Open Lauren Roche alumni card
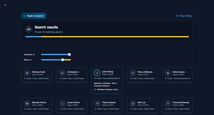The image size is (214, 115). pyautogui.click(x=72, y=105)
